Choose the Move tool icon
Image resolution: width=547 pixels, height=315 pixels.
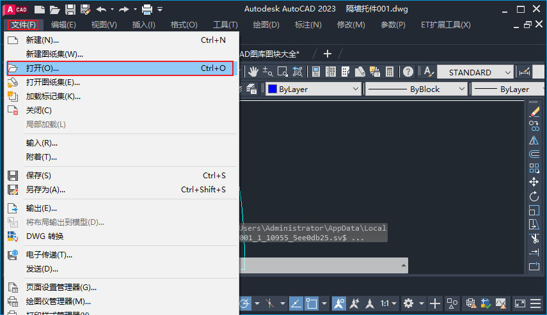click(x=534, y=182)
